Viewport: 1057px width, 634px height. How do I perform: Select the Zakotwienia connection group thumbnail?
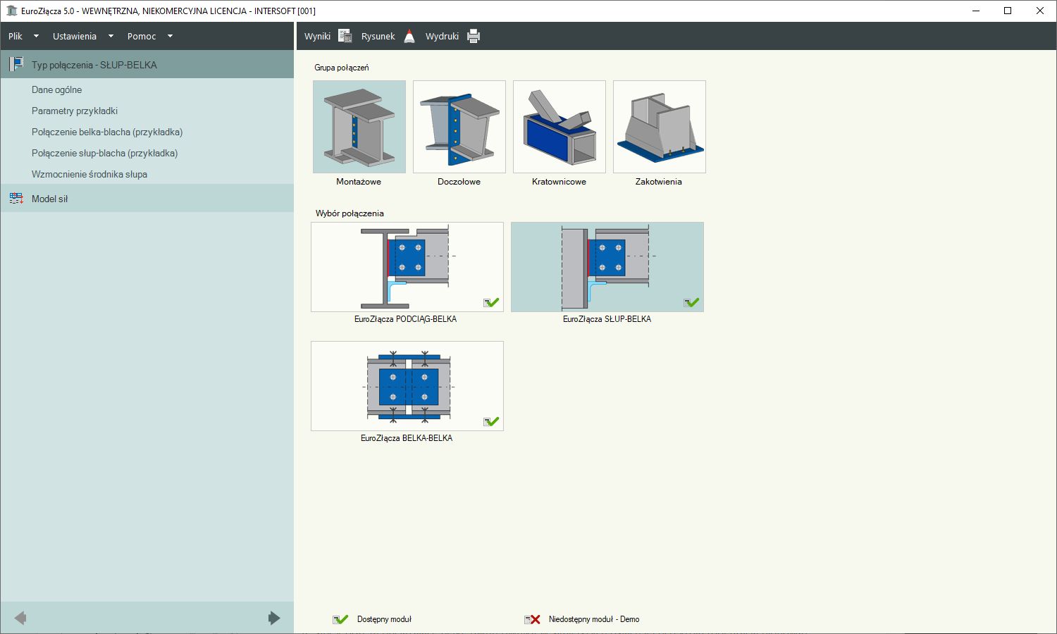660,127
